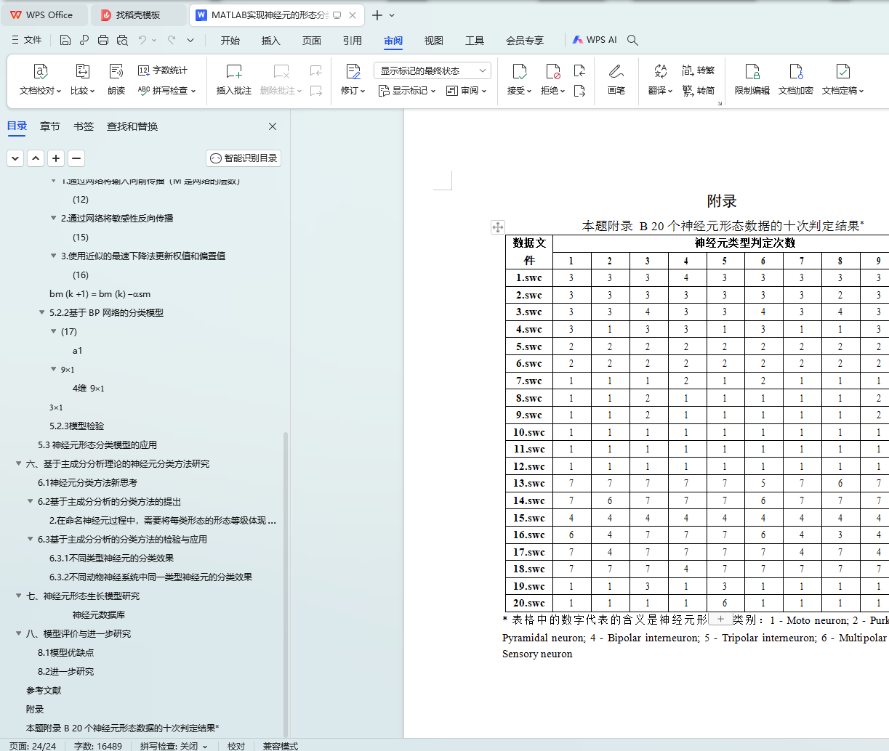Open 字数统计 word count
Viewport: 889px width, 751px height.
tap(163, 70)
